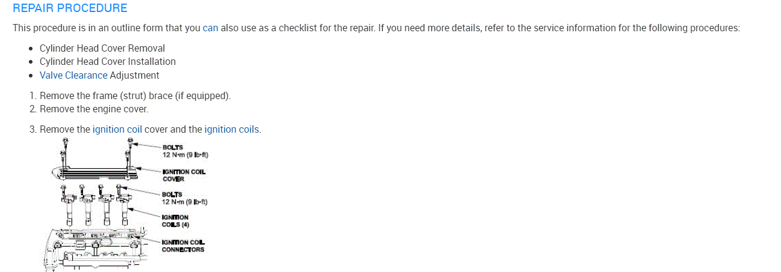Open the Valve Clearance link
The height and width of the screenshot is (272, 781).
(x=73, y=75)
